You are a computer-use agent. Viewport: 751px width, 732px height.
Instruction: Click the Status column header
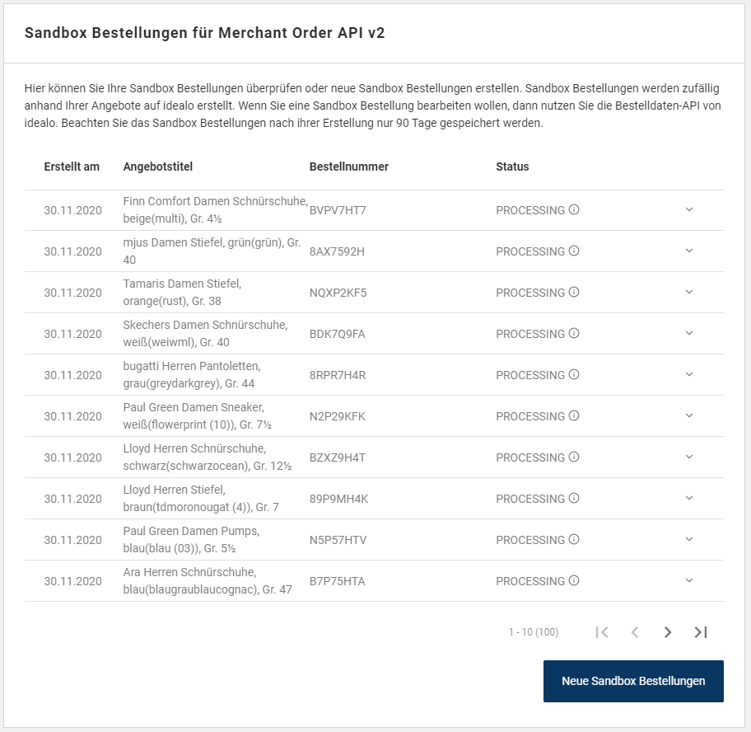tap(512, 167)
